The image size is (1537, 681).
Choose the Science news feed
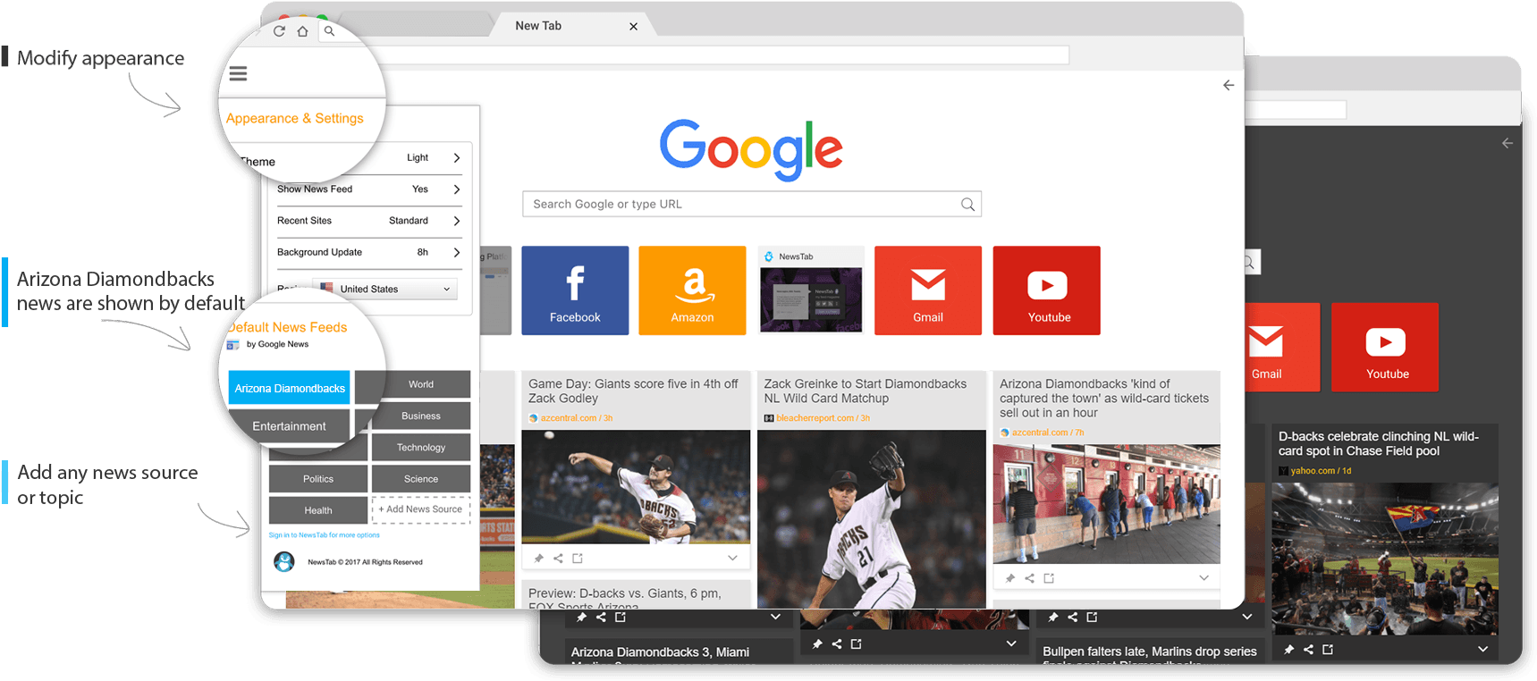click(421, 479)
